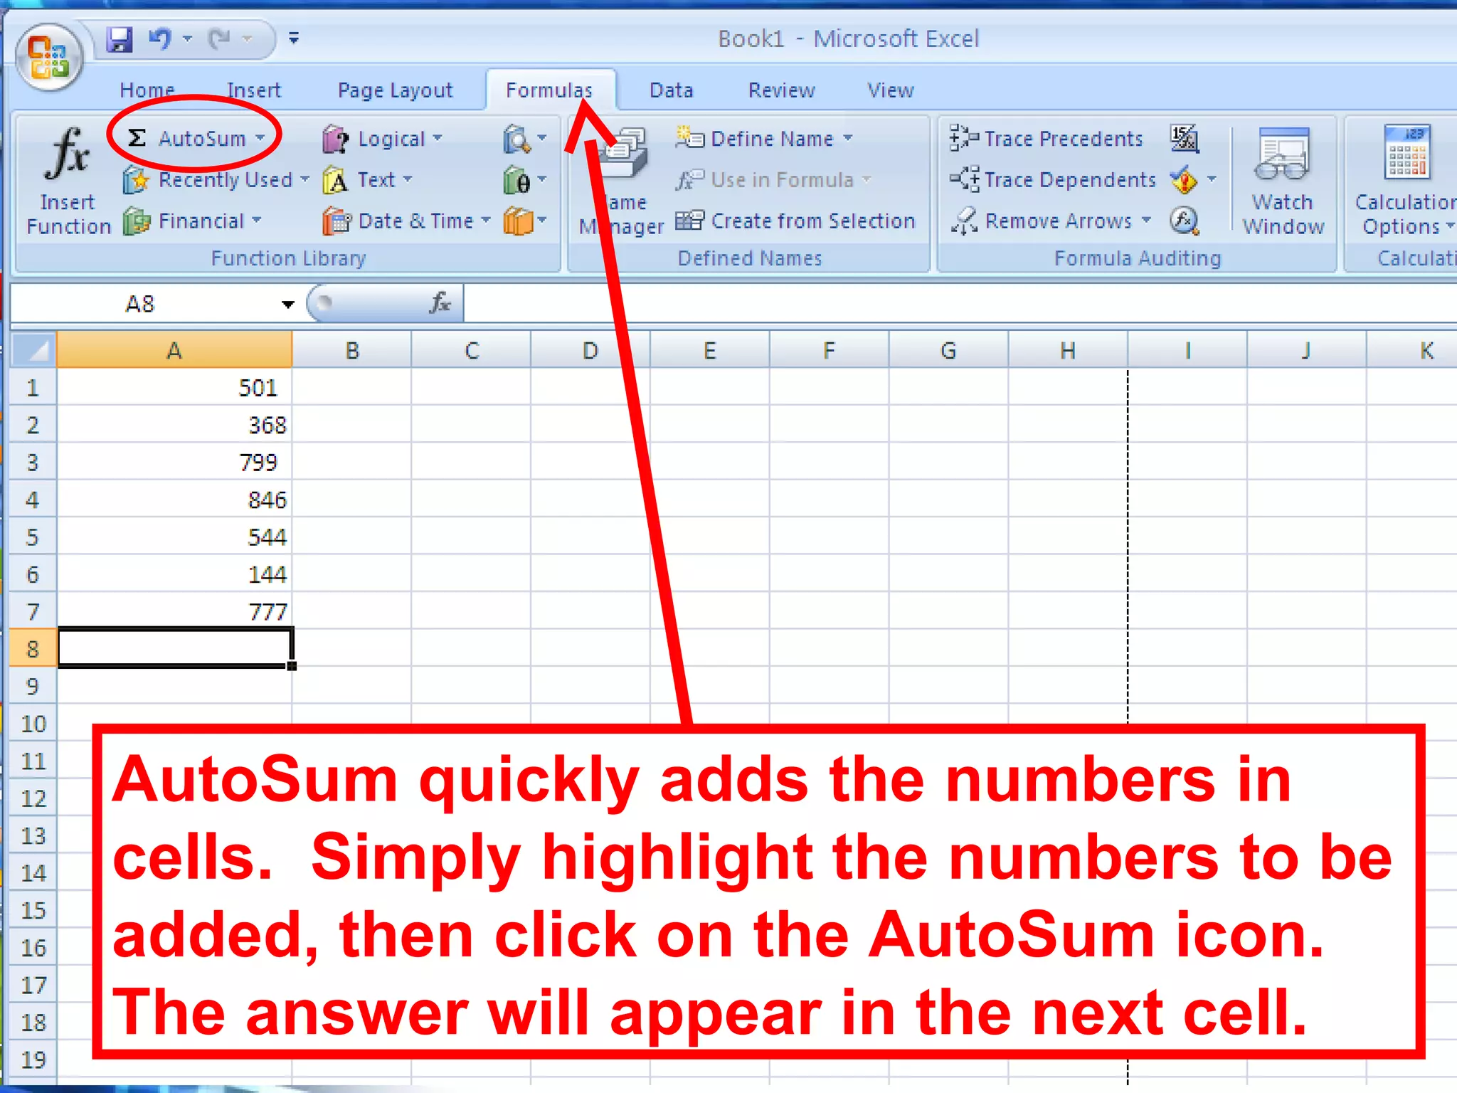The image size is (1457, 1093).
Task: Open the Name Manager
Action: click(622, 181)
